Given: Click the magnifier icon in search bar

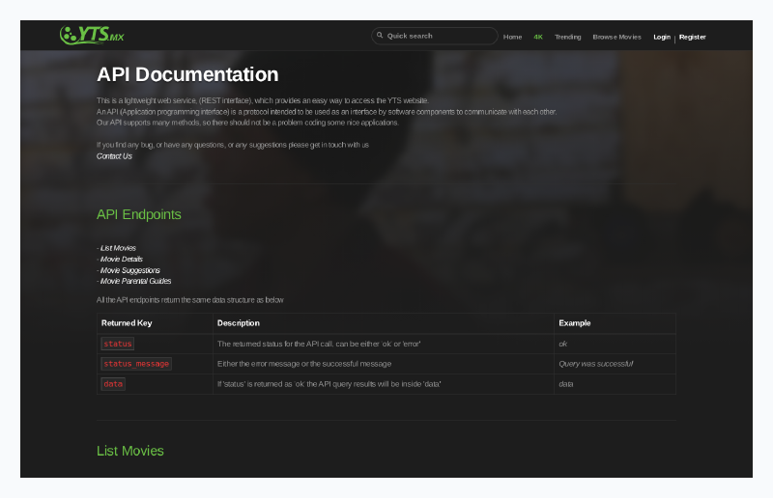Looking at the screenshot, I should click(381, 36).
